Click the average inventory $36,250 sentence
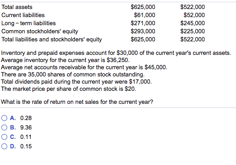 click(65, 60)
